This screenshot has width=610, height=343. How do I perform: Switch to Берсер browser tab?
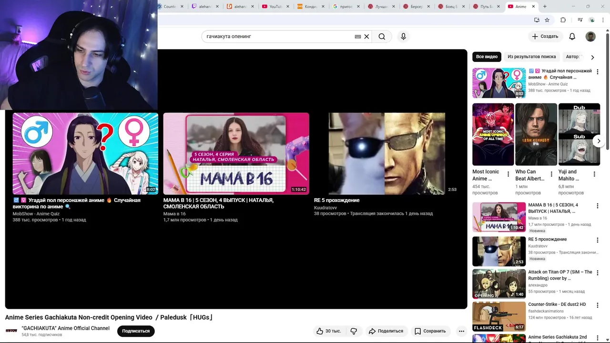(x=416, y=7)
